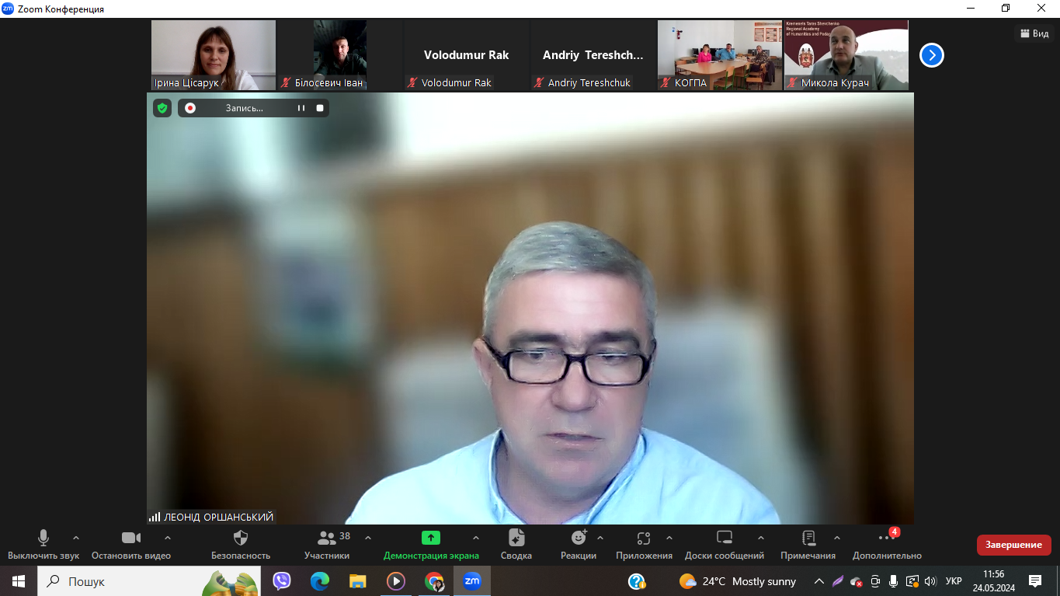Stop the recording

[319, 108]
